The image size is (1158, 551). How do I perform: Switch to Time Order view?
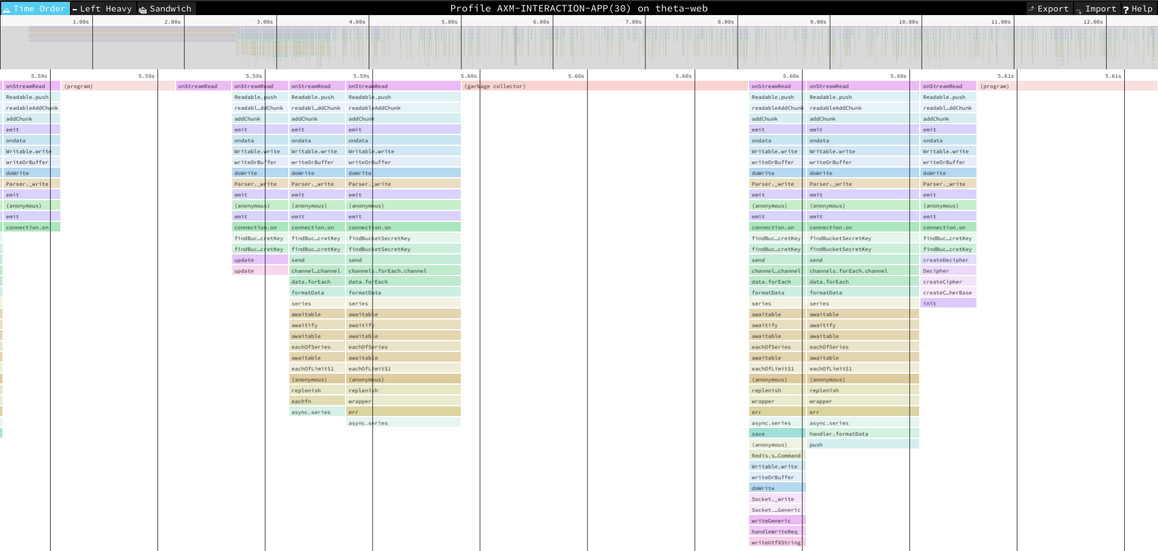click(x=35, y=8)
